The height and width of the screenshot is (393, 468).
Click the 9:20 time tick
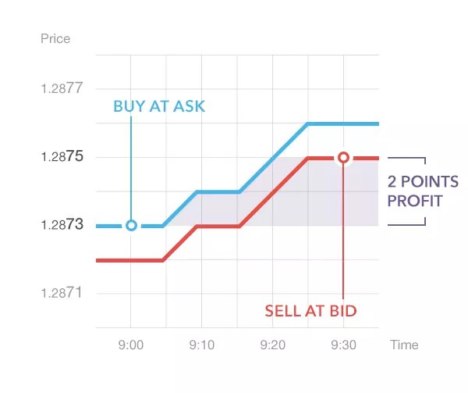pos(272,345)
